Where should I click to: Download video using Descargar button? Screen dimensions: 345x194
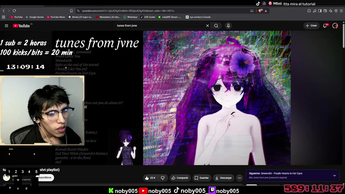click(223, 178)
